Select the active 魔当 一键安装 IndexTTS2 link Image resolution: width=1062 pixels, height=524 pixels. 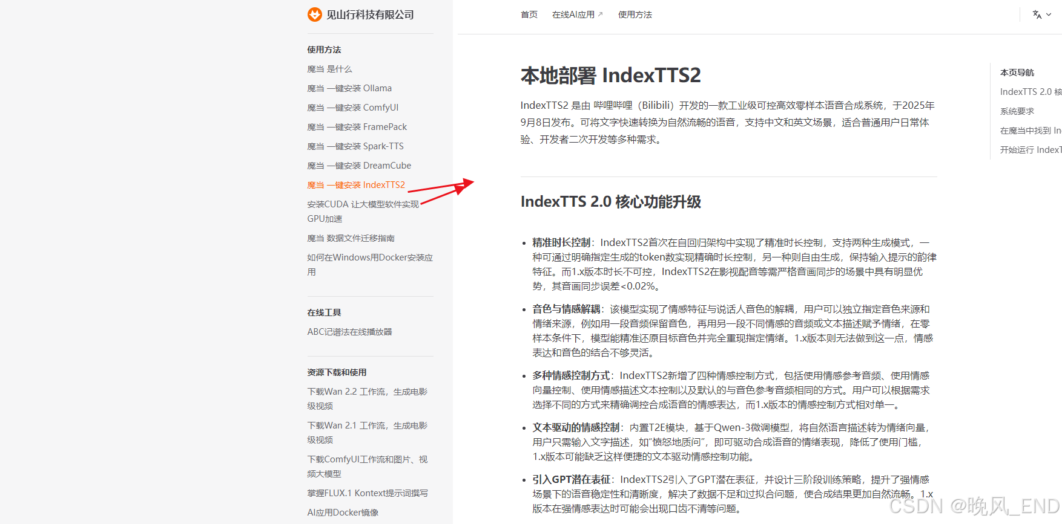point(356,185)
